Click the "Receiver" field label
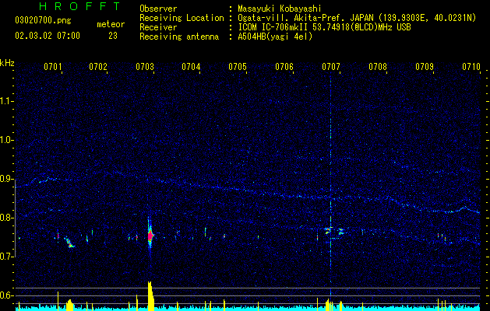Viewport: 490px width, 311px height. (x=158, y=27)
